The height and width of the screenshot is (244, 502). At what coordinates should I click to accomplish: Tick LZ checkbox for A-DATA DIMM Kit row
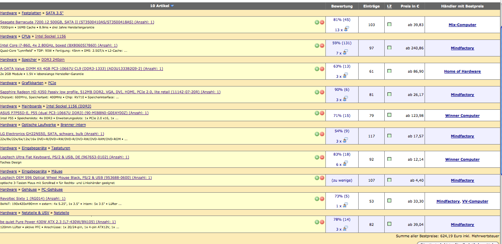(389, 71)
